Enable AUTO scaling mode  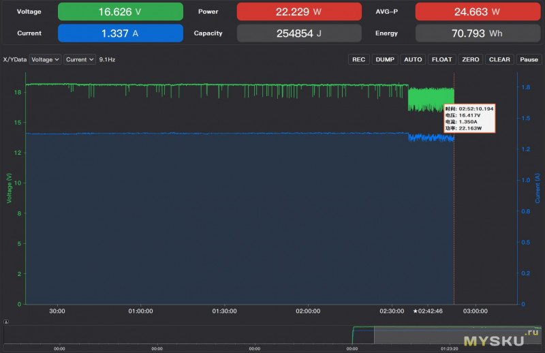click(413, 60)
